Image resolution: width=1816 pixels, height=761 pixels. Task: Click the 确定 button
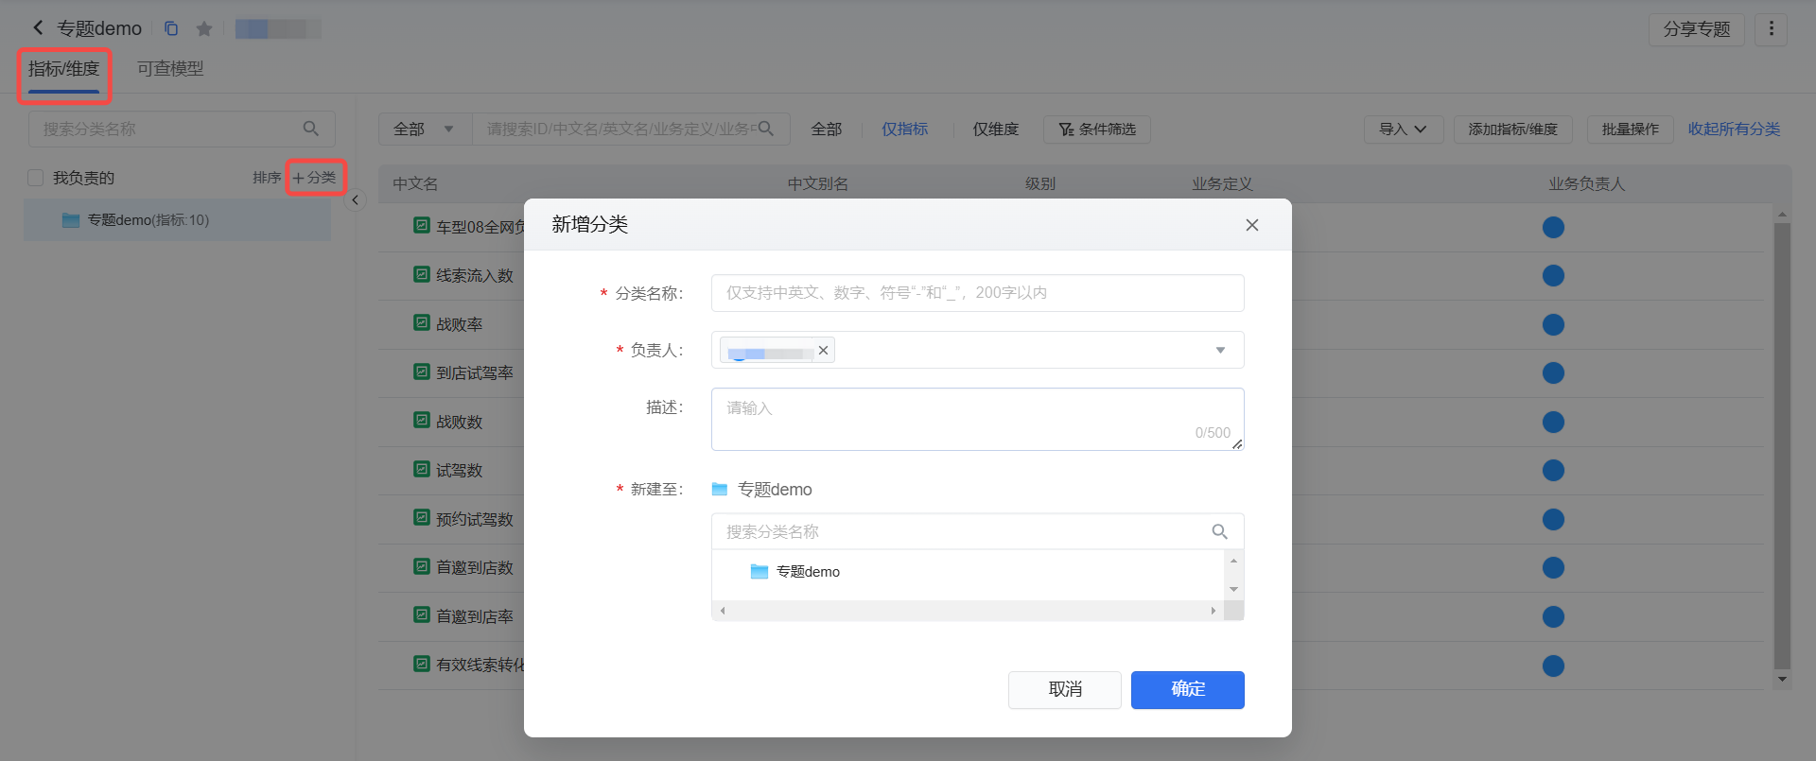(1187, 689)
